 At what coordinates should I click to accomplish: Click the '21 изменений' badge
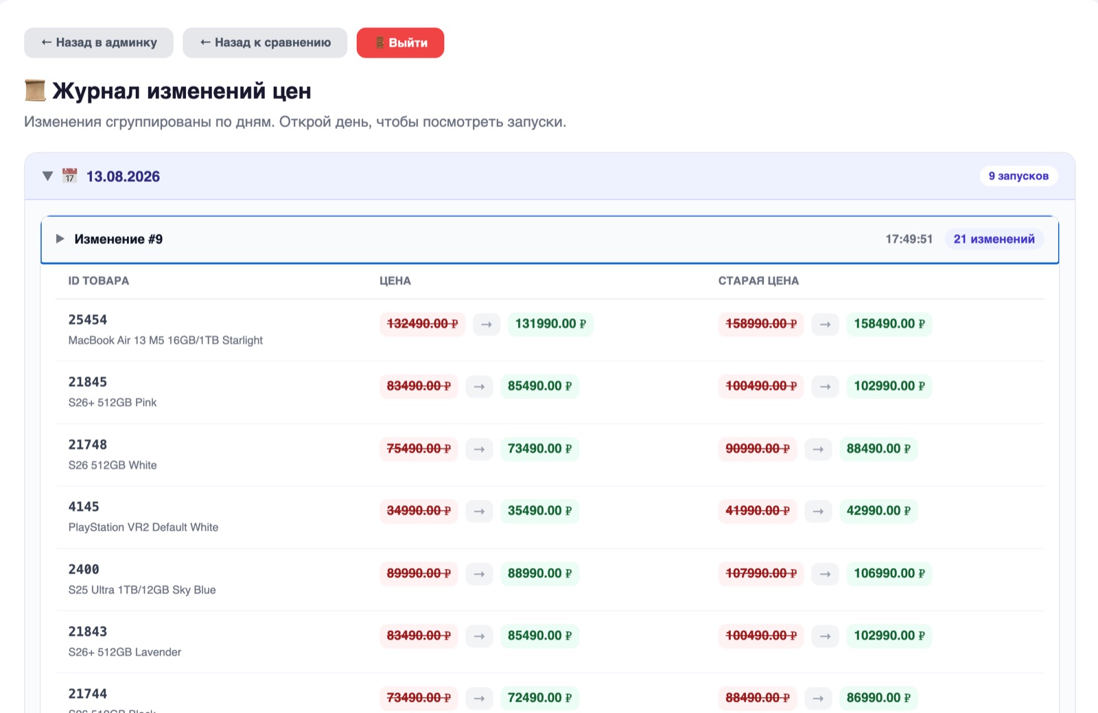coord(994,239)
